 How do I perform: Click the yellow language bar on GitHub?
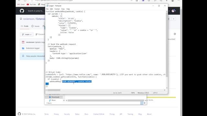[161, 97]
